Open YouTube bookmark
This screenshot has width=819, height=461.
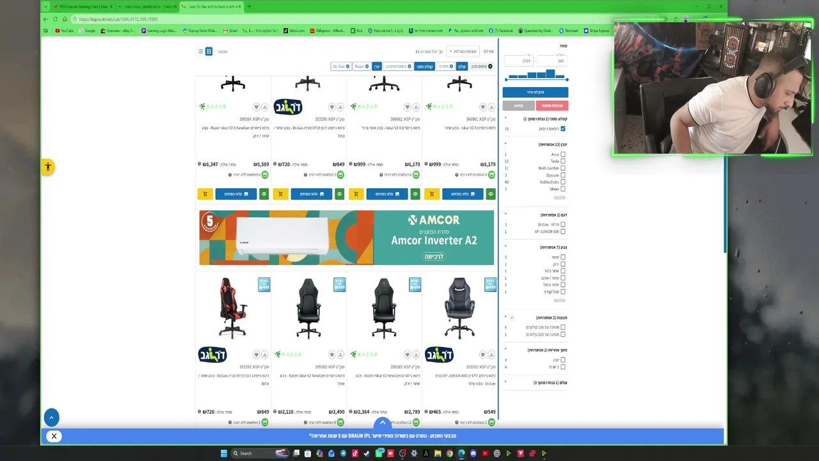pyautogui.click(x=65, y=31)
